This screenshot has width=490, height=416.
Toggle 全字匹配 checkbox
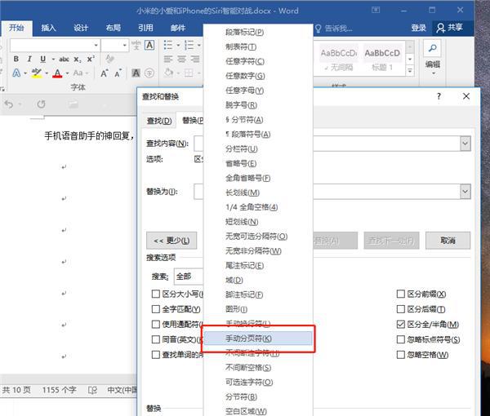[155, 309]
